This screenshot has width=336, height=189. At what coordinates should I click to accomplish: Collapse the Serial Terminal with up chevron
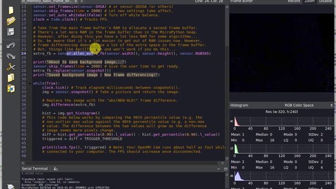click(218, 169)
